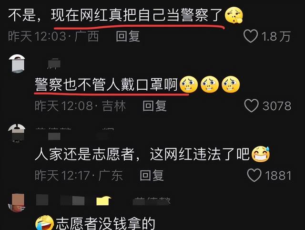This screenshot has height=230, width=305.
Task: Tap the laughing-crying emoji before 志愿者没钱拿的
Action: pyautogui.click(x=45, y=223)
